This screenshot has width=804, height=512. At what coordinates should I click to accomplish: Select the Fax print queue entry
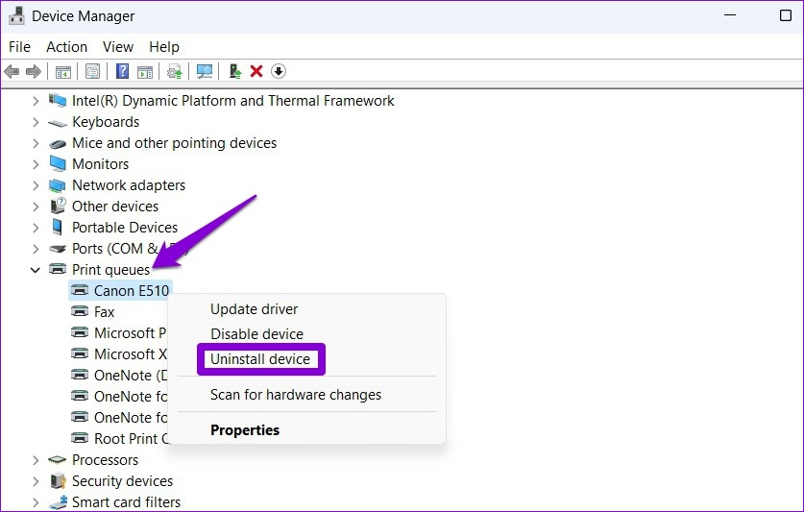[x=104, y=312]
